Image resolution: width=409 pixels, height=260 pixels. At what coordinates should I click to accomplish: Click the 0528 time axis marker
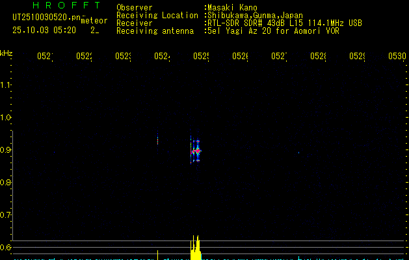(x=318, y=56)
